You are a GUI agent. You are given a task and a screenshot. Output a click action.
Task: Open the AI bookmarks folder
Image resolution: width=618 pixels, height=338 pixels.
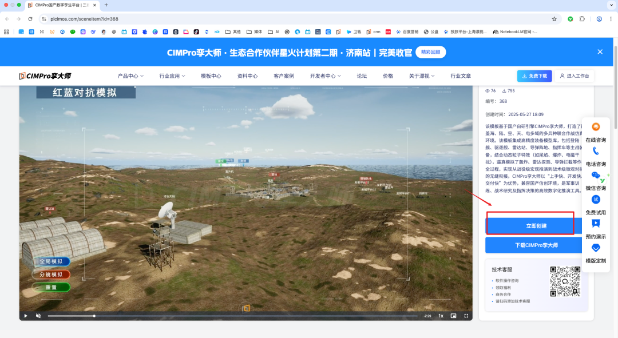point(274,32)
